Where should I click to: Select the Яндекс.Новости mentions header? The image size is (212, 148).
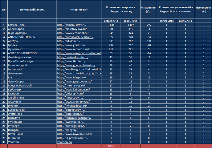(x=176, y=10)
